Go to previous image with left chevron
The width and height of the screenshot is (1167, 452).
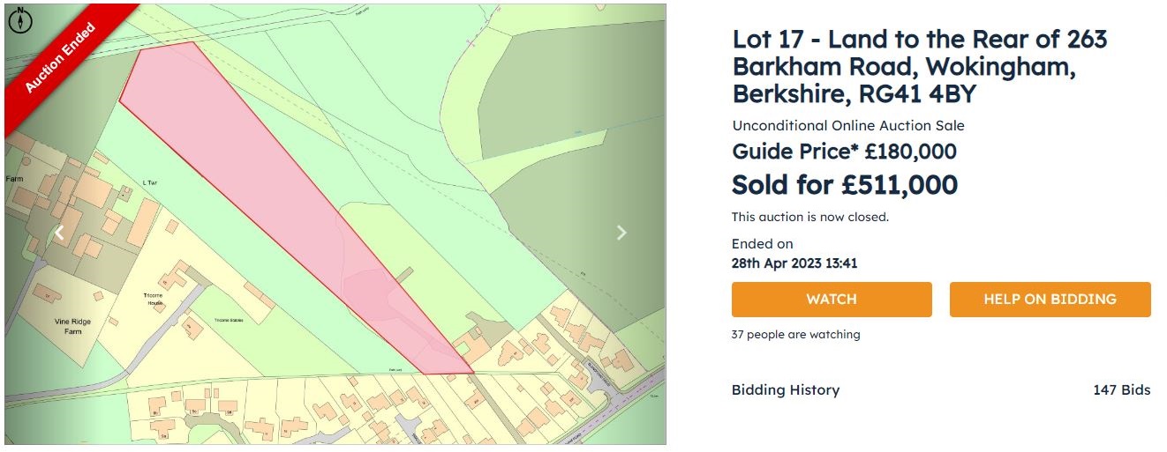click(x=60, y=233)
